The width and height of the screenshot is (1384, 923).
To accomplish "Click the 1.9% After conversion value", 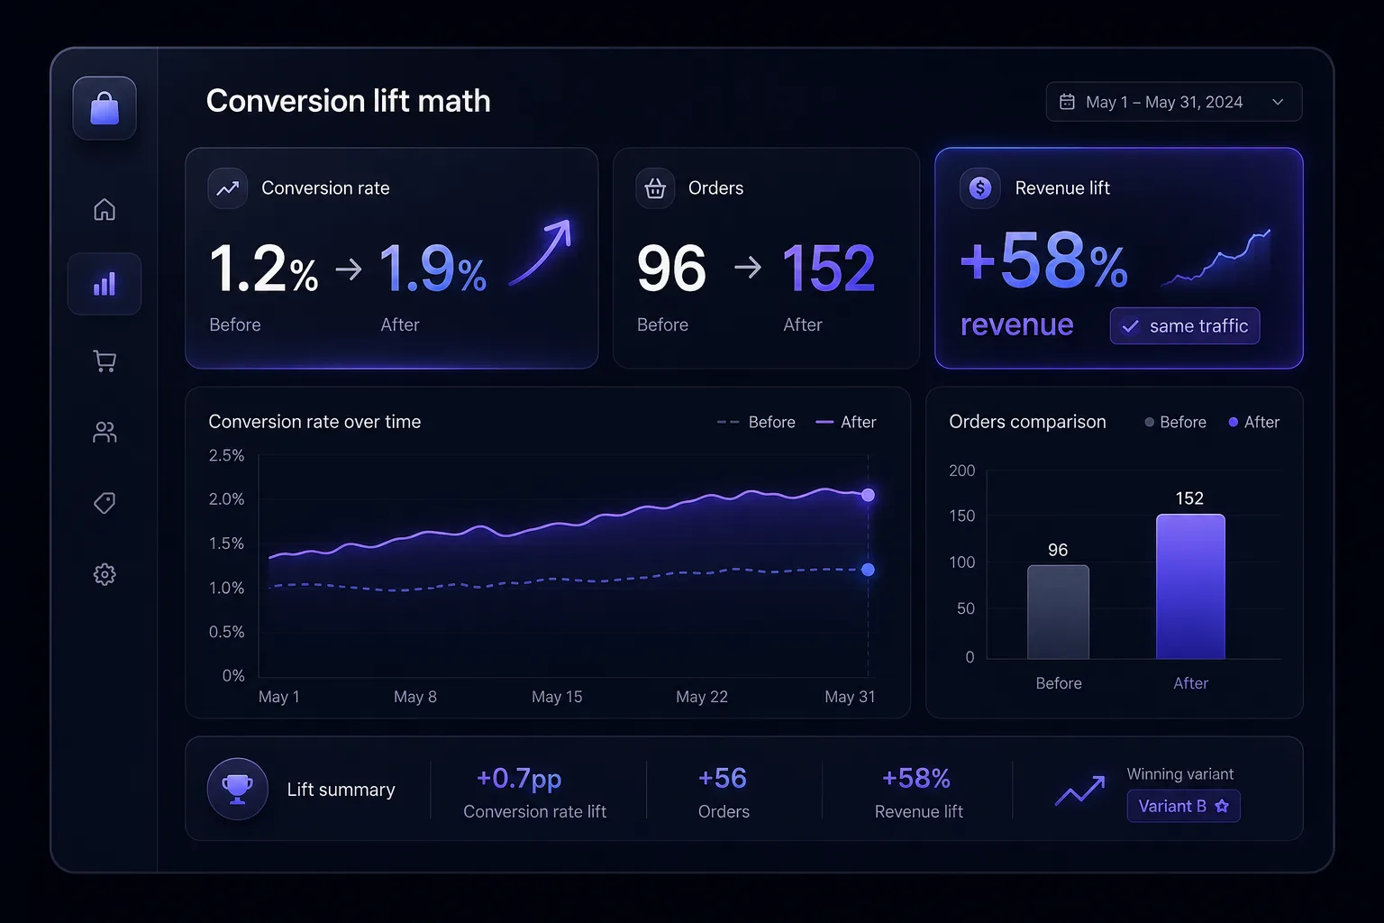I will 433,269.
